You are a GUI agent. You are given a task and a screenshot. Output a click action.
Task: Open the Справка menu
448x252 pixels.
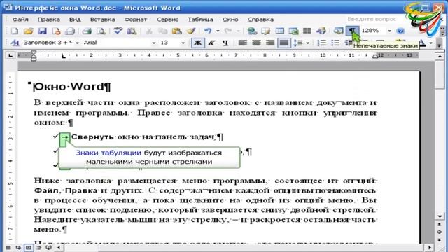coord(260,20)
